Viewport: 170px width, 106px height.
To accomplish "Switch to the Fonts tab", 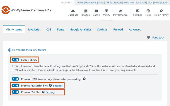I will 61,29.
